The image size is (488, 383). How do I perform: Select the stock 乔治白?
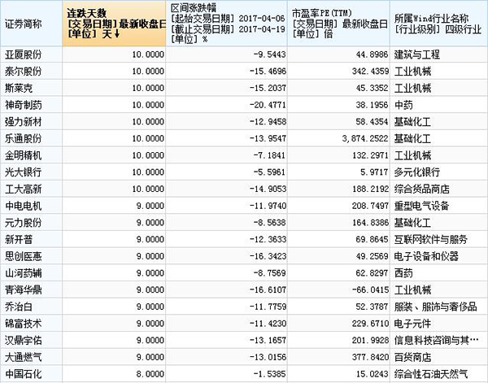19,307
